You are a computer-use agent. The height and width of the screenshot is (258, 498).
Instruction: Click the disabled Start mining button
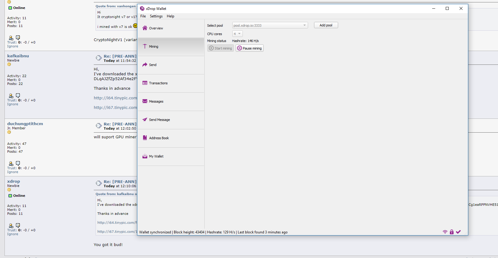click(221, 48)
